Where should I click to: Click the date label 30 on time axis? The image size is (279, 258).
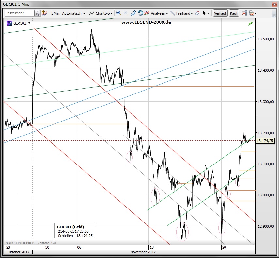click(47, 247)
